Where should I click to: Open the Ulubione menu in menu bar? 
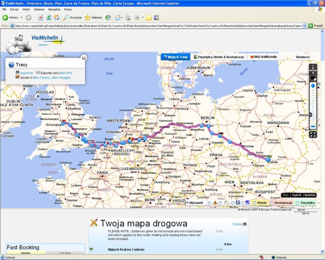39,10
